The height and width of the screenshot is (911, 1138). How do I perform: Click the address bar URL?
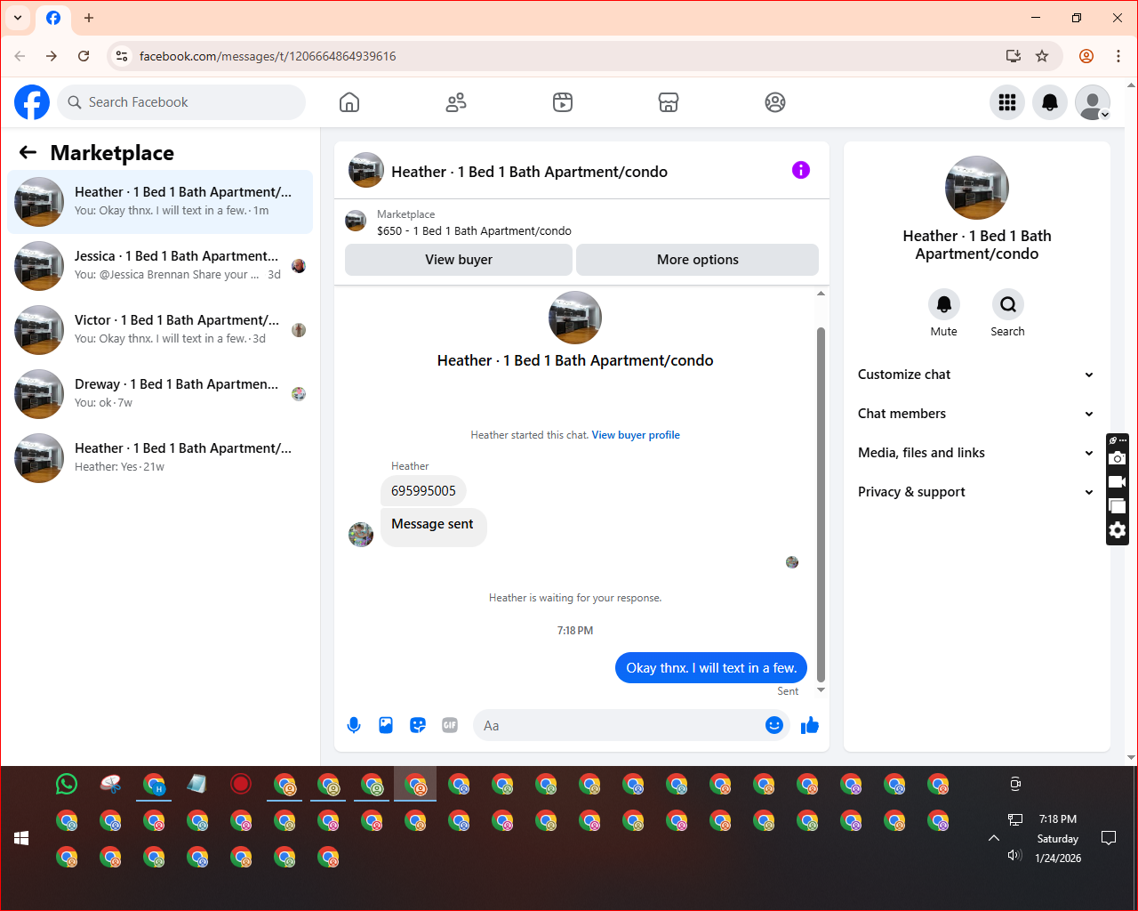click(268, 56)
